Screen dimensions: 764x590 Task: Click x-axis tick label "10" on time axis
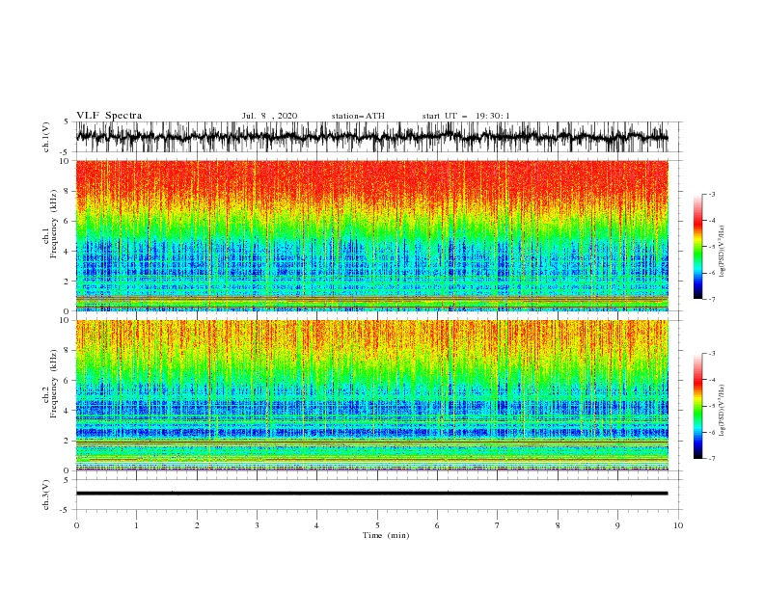tap(678, 525)
